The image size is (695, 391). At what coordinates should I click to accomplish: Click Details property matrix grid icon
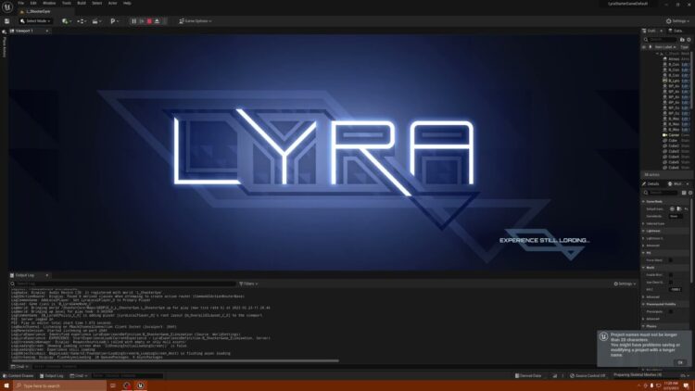pyautogui.click(x=684, y=193)
